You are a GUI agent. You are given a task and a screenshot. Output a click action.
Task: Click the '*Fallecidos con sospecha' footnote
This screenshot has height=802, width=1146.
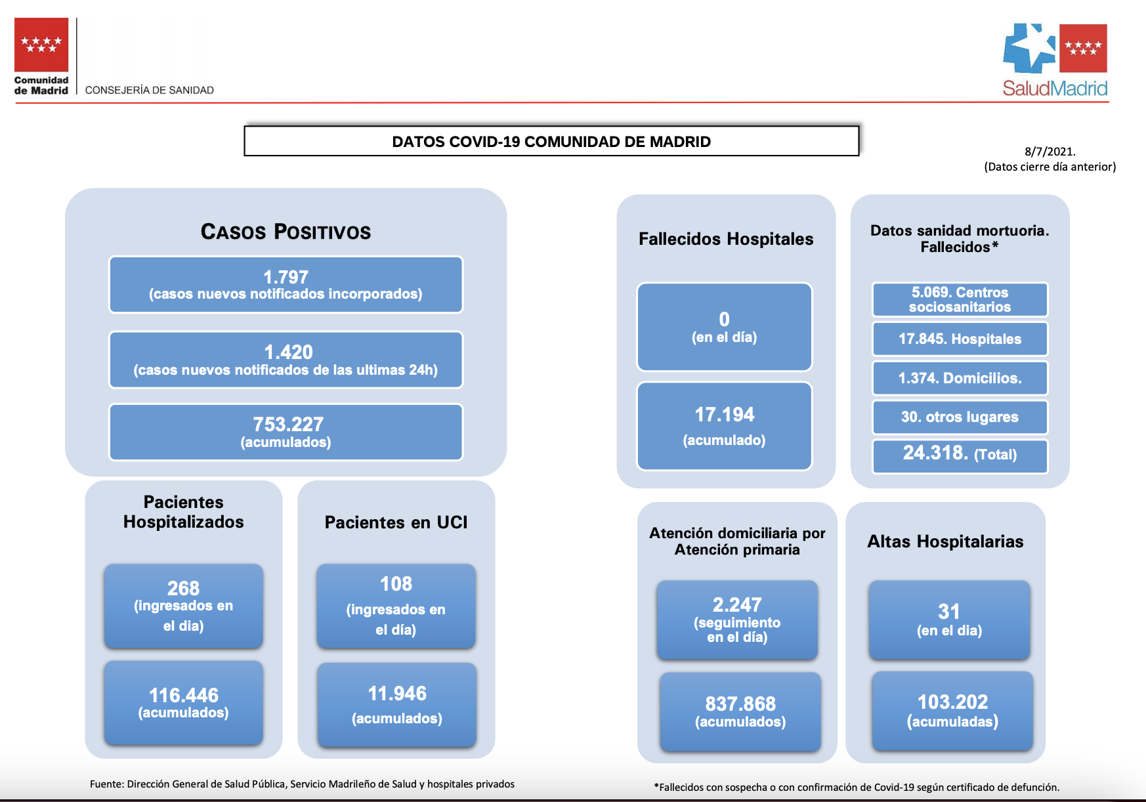point(857,788)
